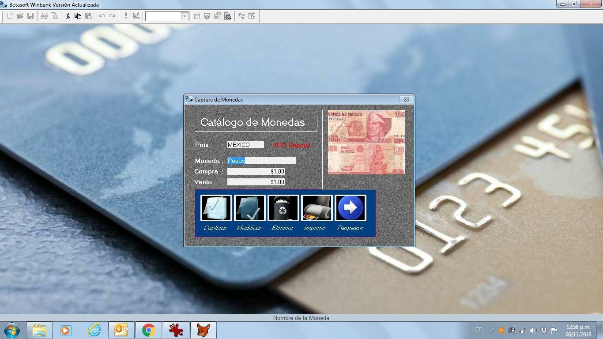Click the volume speaker tray icon

pos(533,330)
